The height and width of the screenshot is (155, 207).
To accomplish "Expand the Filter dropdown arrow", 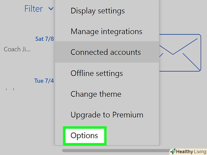I will [51, 9].
